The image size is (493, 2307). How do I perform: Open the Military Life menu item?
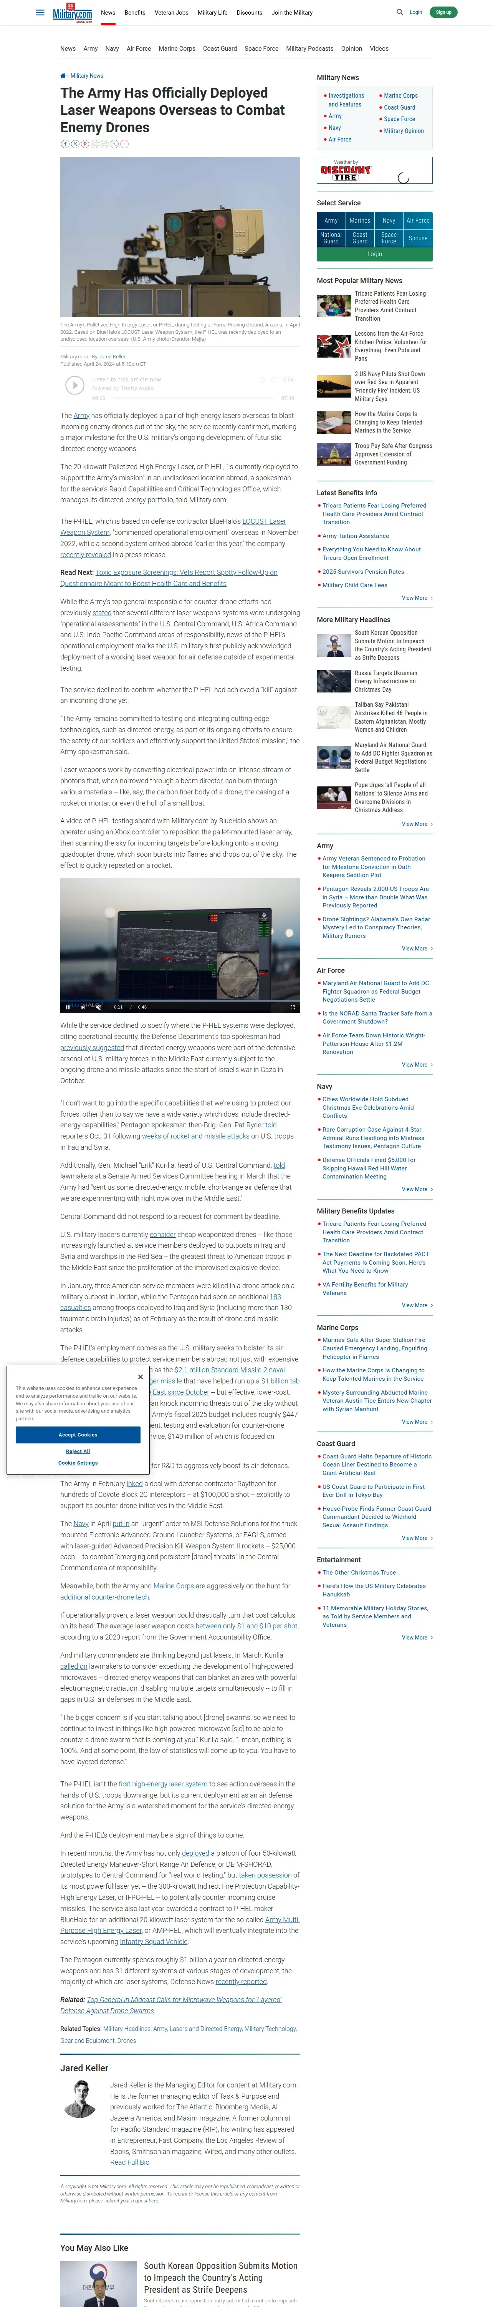point(213,13)
